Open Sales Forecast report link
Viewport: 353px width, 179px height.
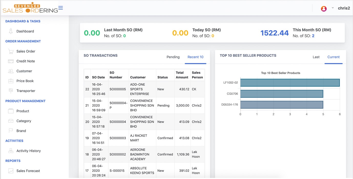coord(28,171)
